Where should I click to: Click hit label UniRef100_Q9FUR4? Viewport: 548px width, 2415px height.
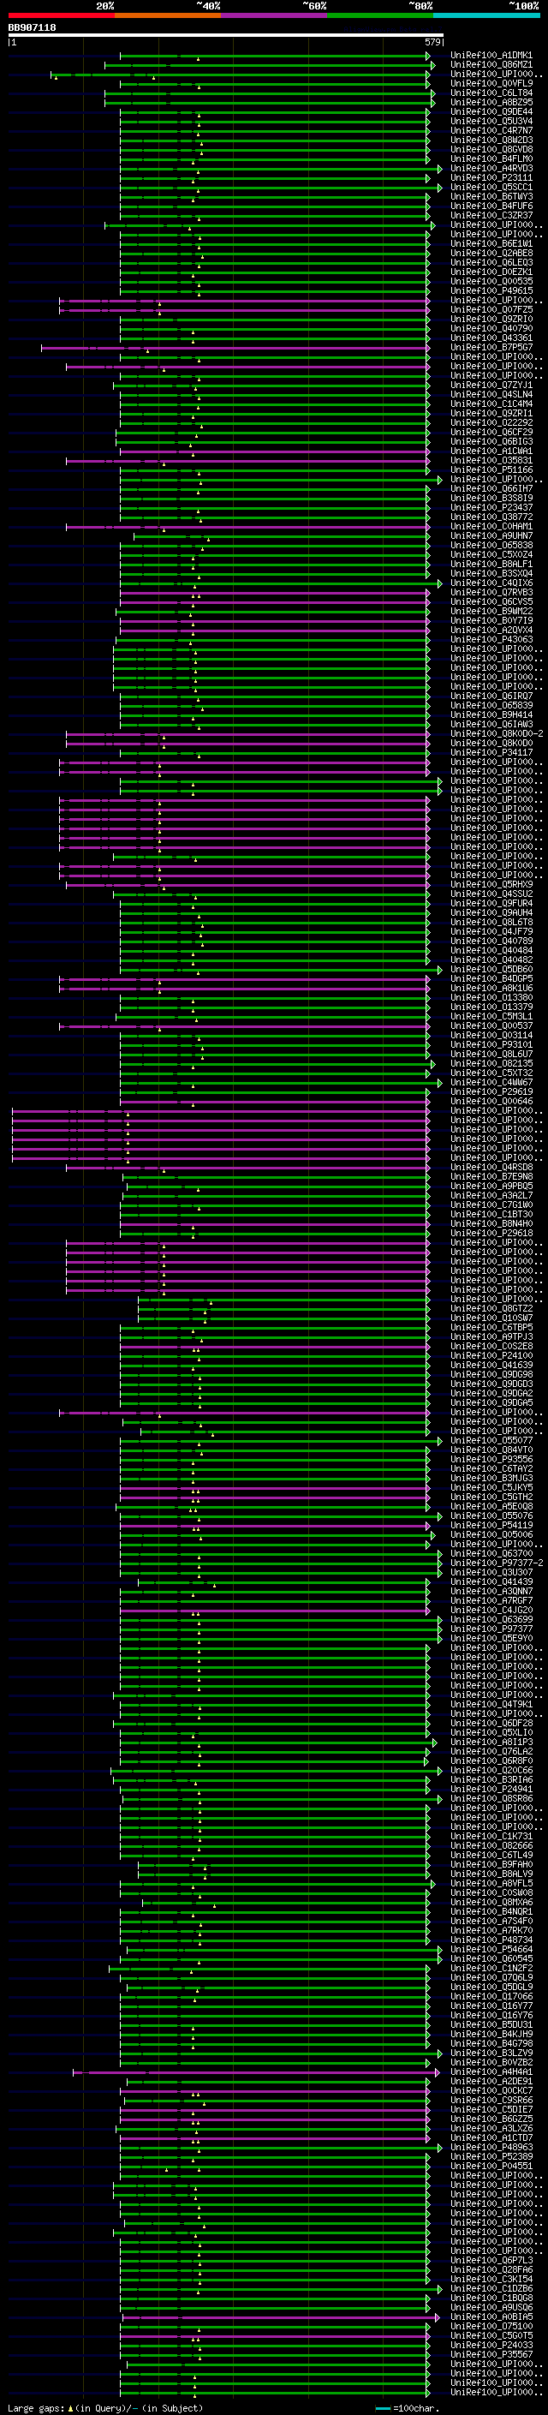point(491,904)
